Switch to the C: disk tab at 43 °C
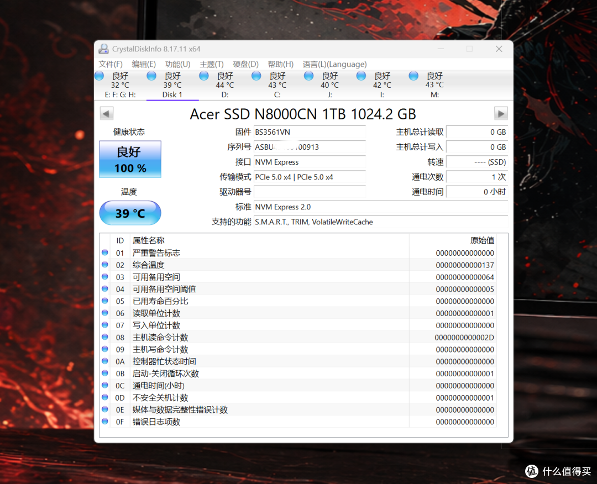597x484 pixels. click(x=277, y=85)
